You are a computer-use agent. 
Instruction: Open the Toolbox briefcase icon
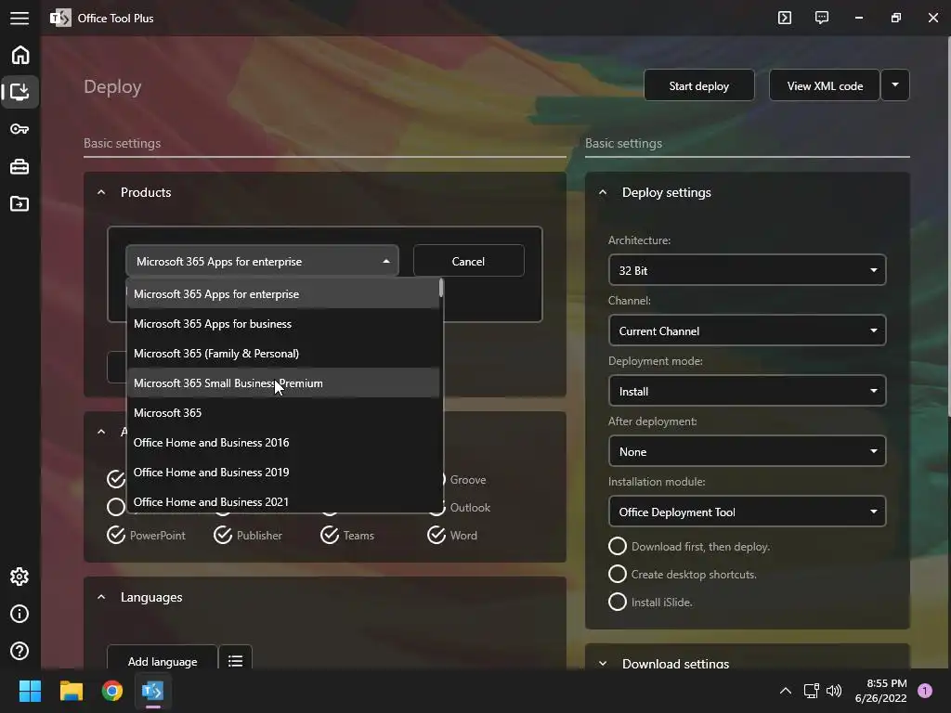point(20,166)
